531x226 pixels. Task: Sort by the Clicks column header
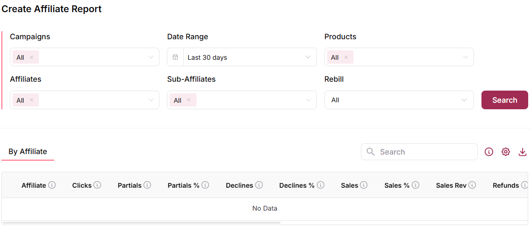coord(82,185)
